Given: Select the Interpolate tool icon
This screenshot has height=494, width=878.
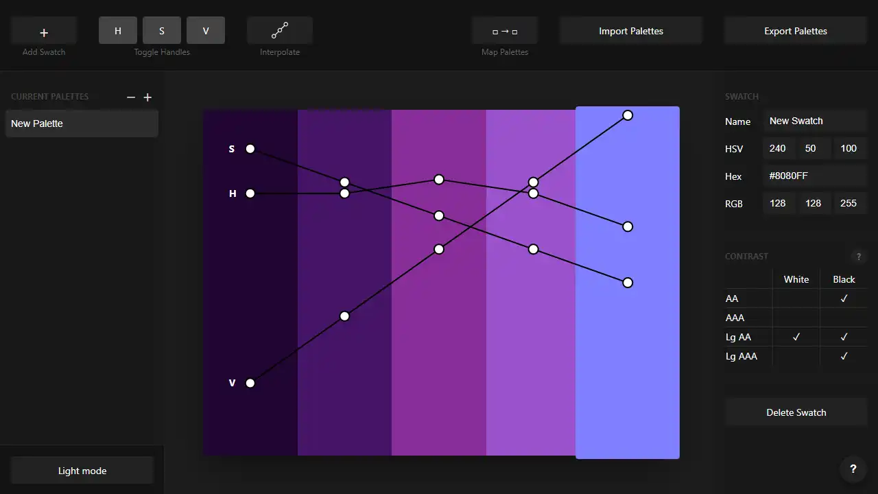Looking at the screenshot, I should (x=279, y=30).
